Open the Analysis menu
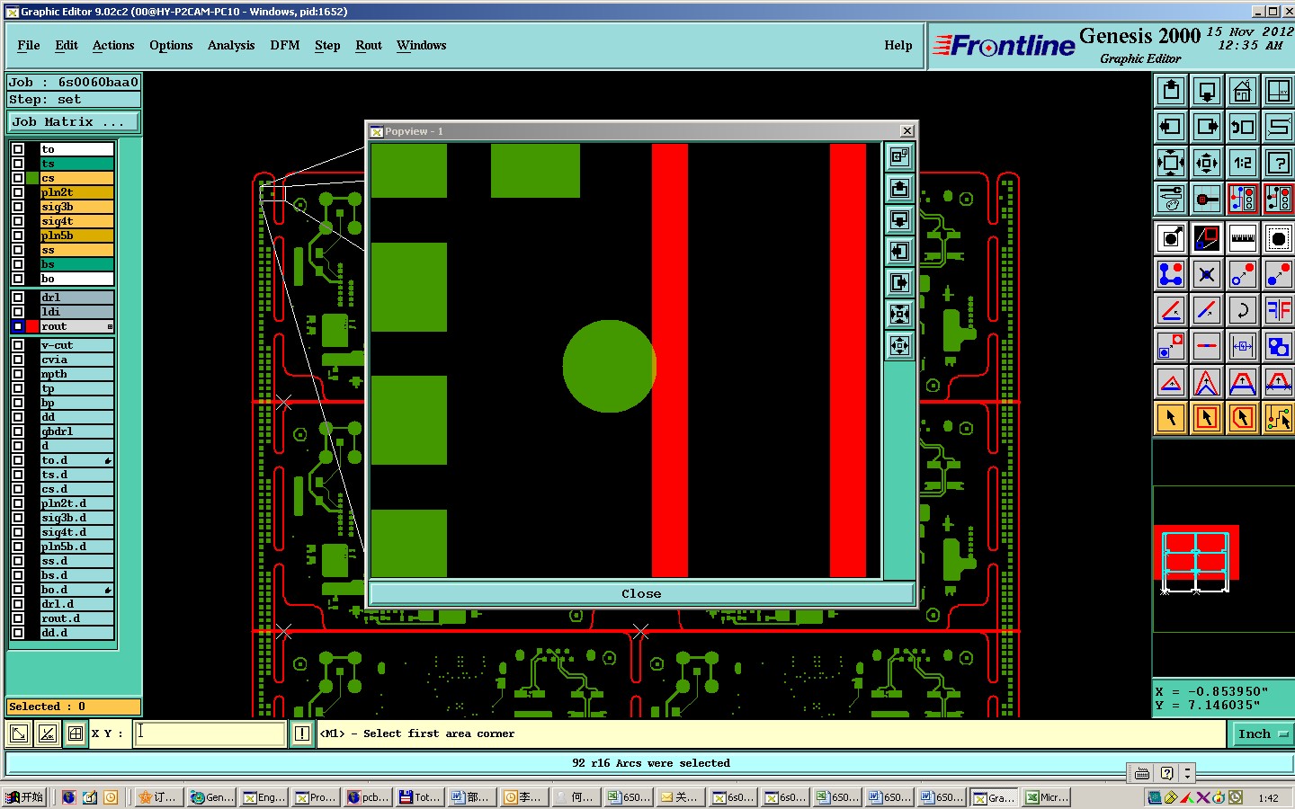The height and width of the screenshot is (809, 1295). [231, 45]
